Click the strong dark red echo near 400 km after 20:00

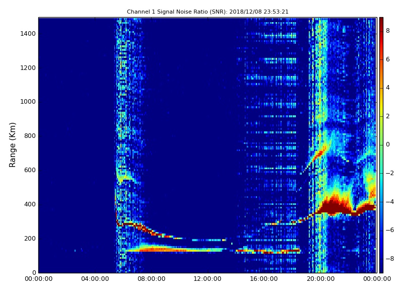coord(334,207)
